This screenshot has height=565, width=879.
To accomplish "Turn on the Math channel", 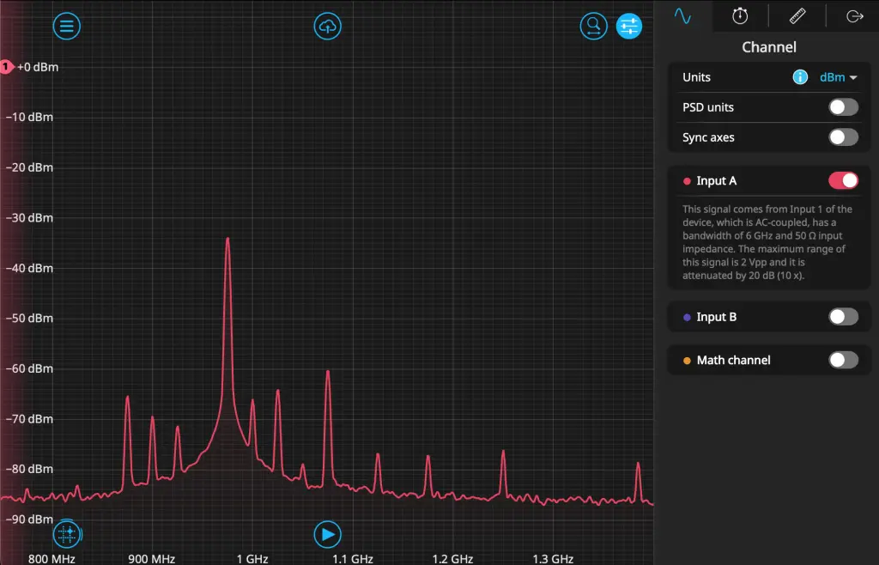I will click(x=843, y=360).
